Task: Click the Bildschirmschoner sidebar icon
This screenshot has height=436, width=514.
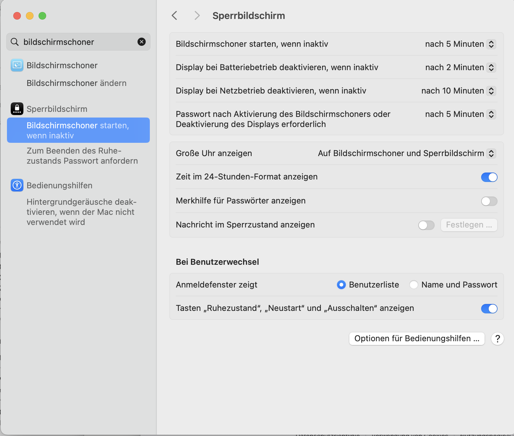Action: [17, 65]
